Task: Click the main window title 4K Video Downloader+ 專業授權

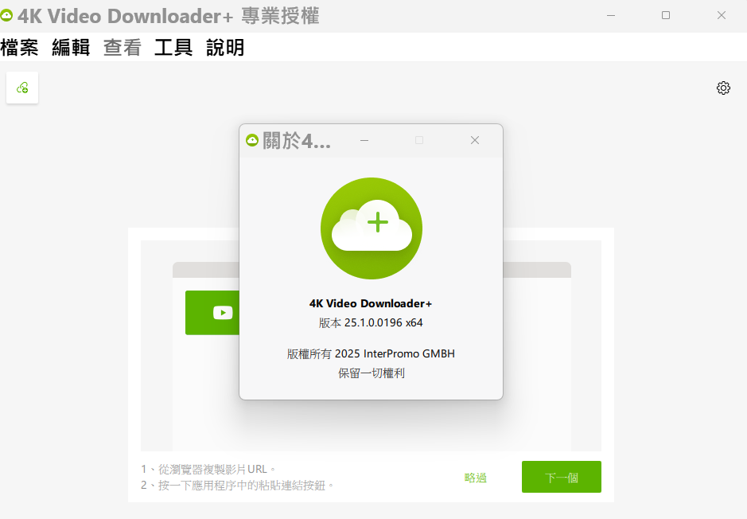Action: tap(168, 16)
